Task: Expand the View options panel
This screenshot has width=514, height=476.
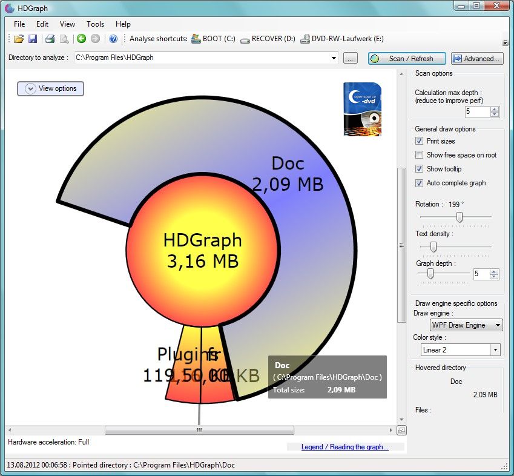Action: tap(51, 88)
